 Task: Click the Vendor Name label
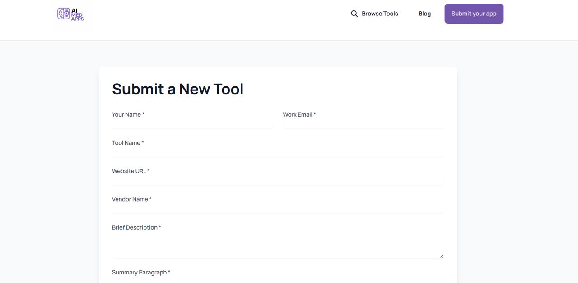pos(131,199)
